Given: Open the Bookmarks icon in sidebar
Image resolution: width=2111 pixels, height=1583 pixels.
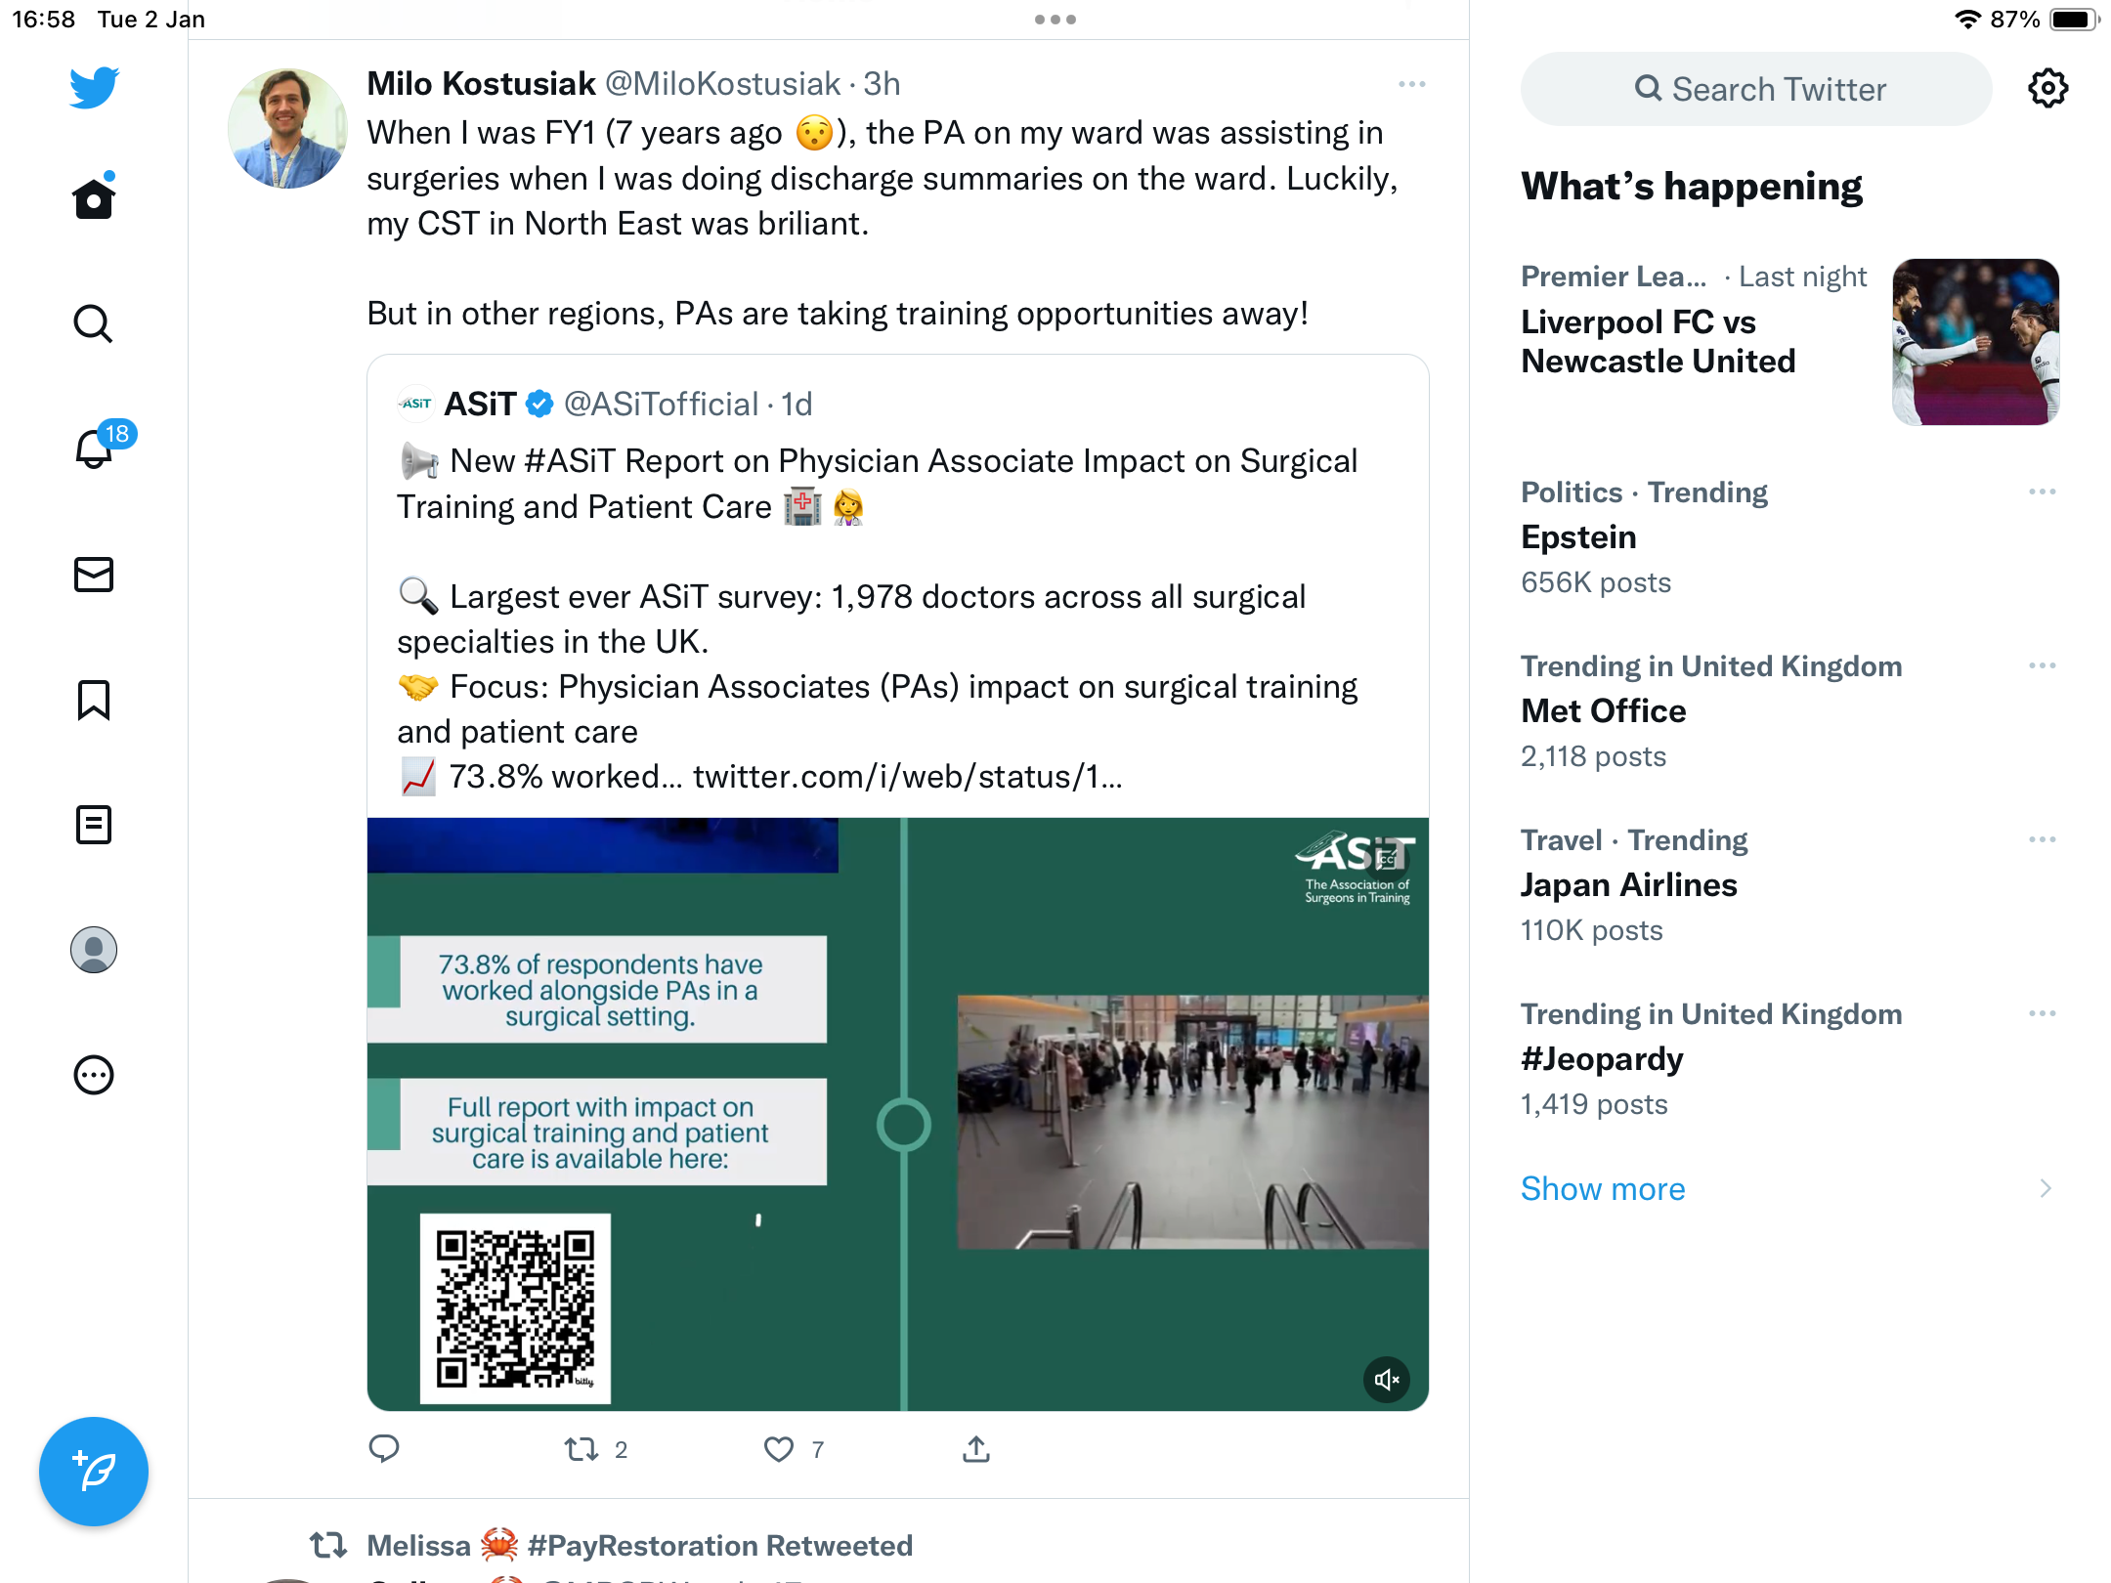Looking at the screenshot, I should pos(94,700).
